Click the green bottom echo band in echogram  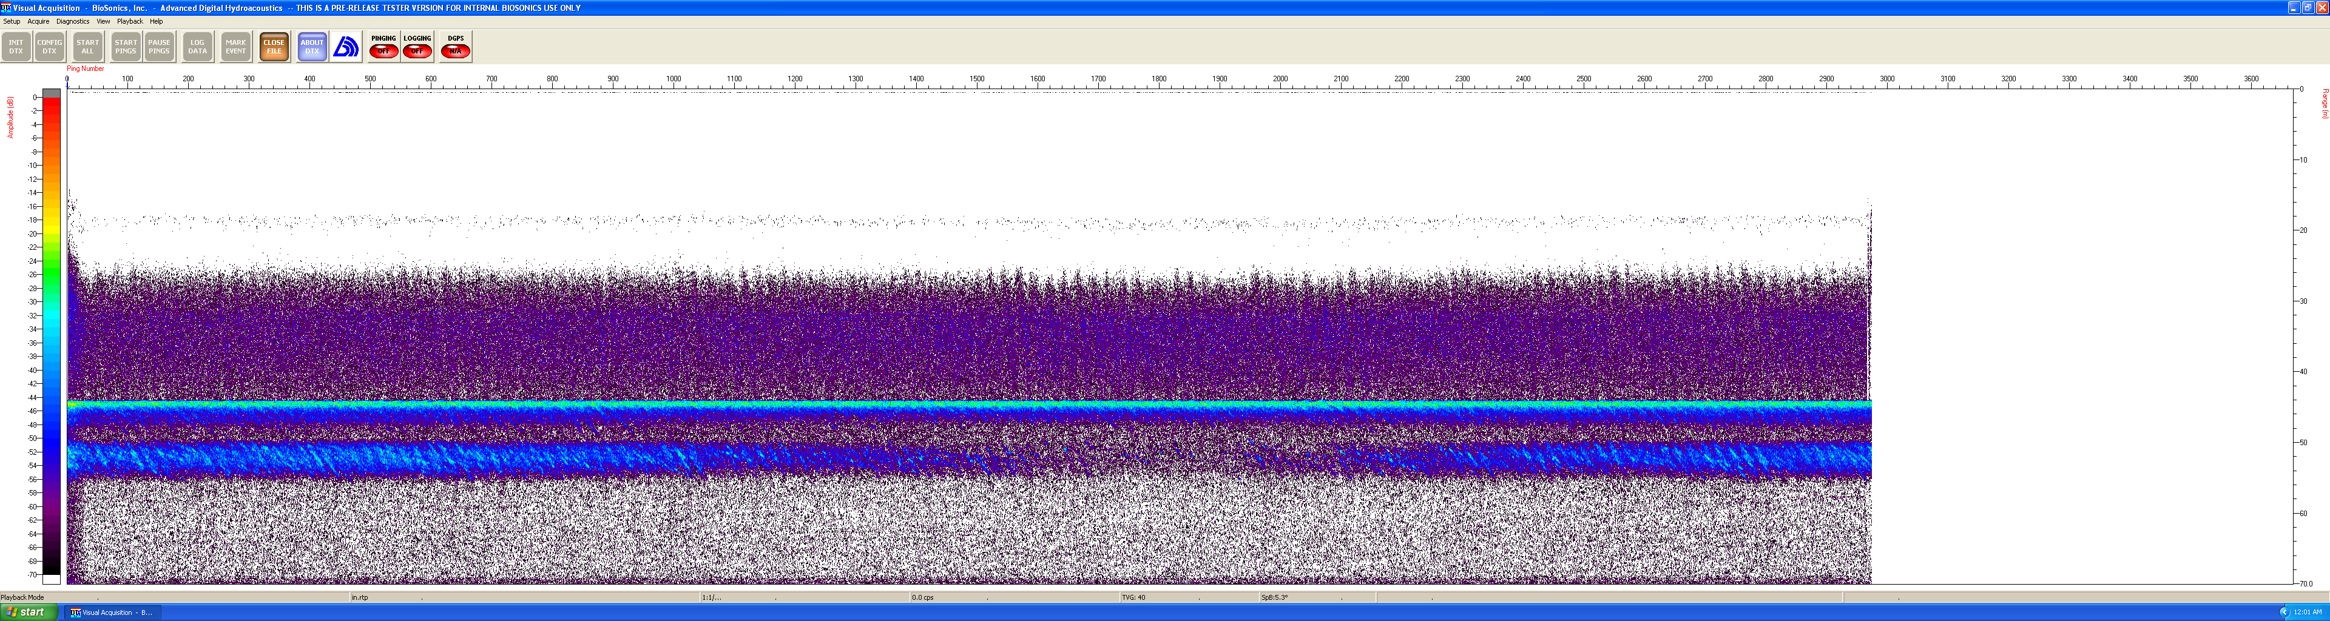tap(969, 406)
